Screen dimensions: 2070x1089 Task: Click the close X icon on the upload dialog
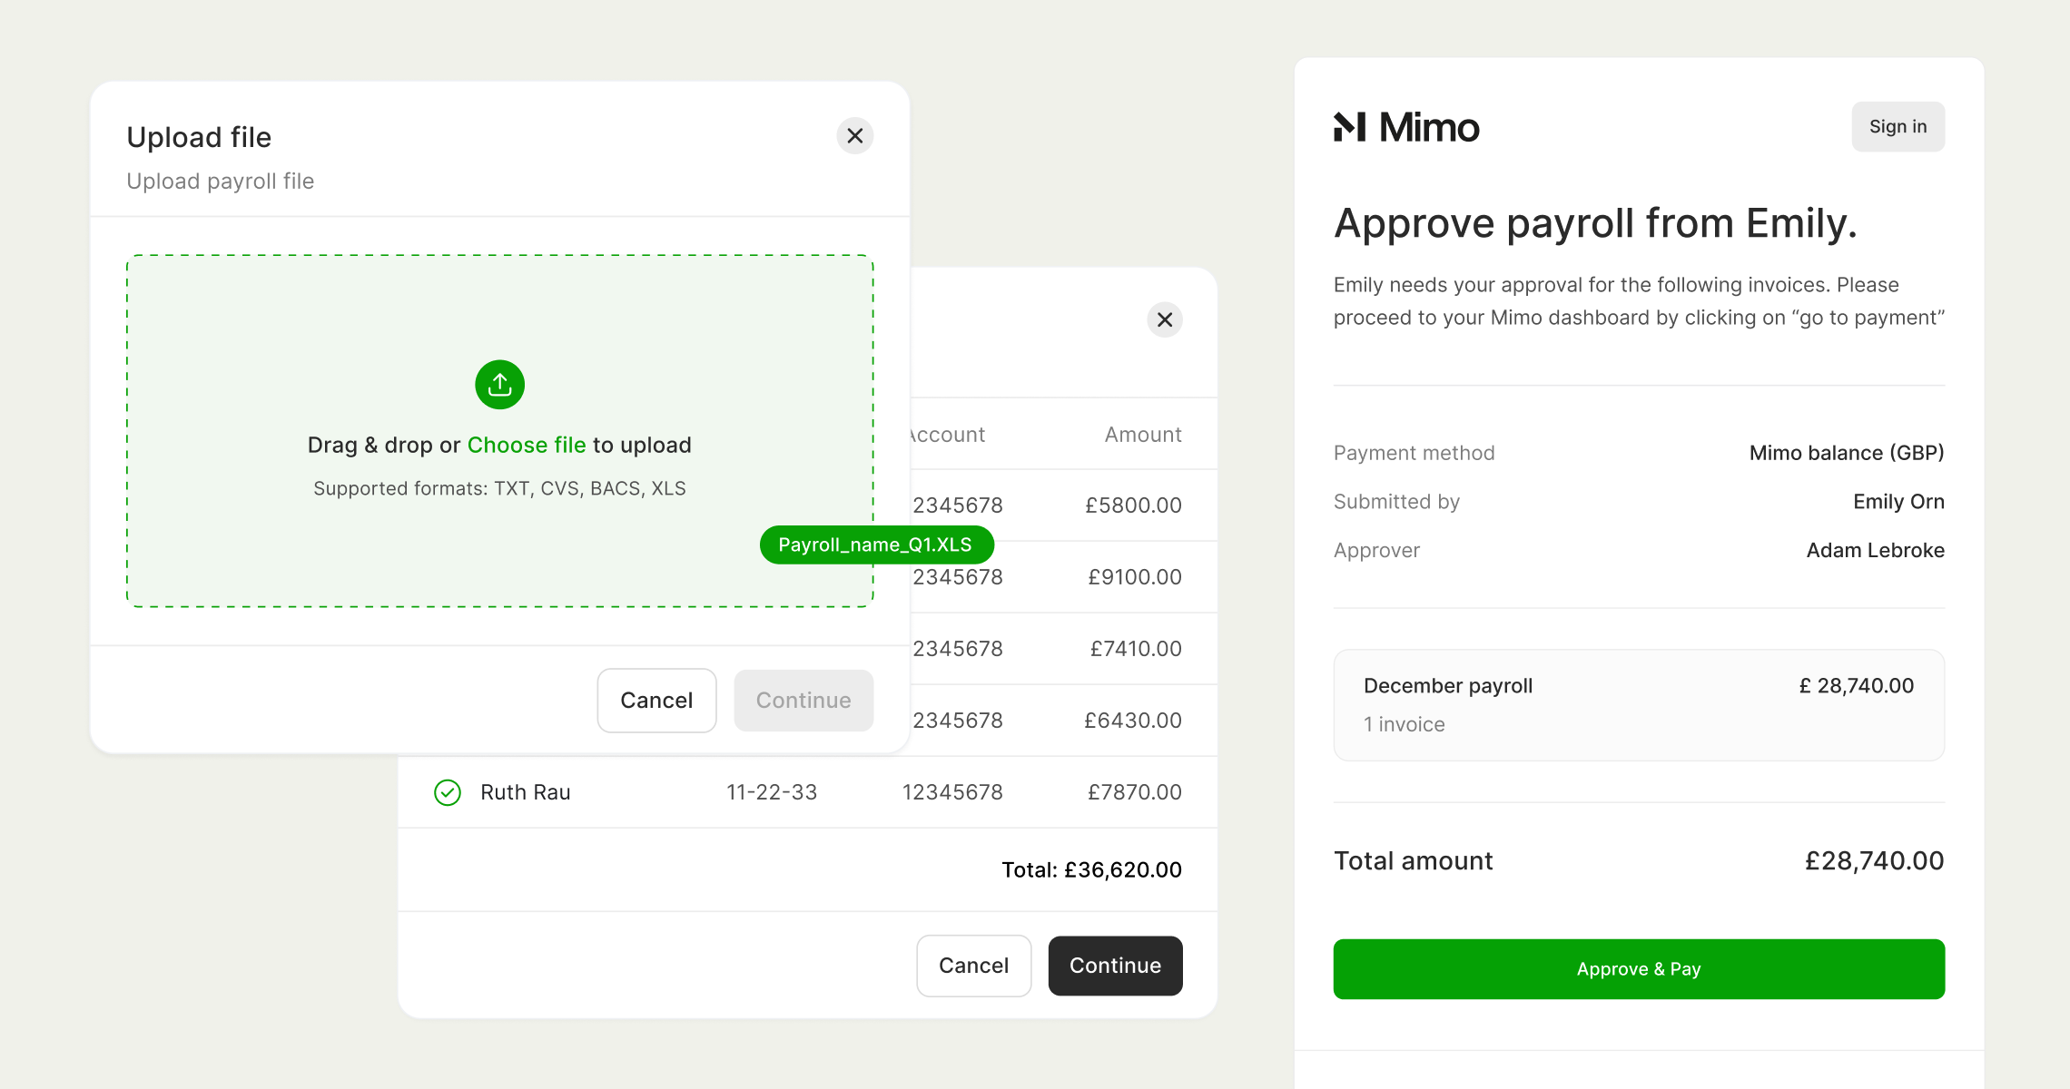point(854,135)
